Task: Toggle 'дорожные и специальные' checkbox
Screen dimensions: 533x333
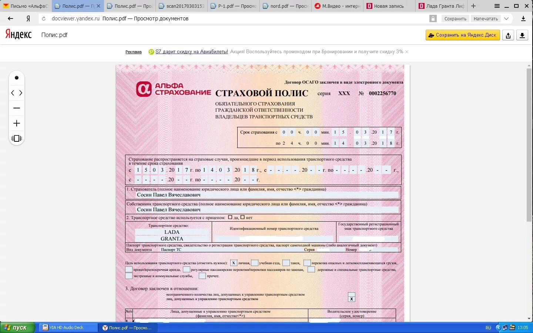Action: pyautogui.click(x=312, y=269)
